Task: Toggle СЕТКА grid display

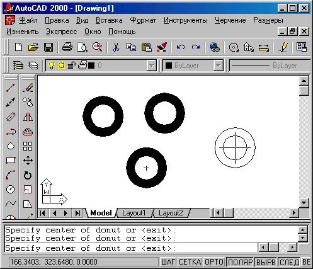Action: [x=190, y=262]
